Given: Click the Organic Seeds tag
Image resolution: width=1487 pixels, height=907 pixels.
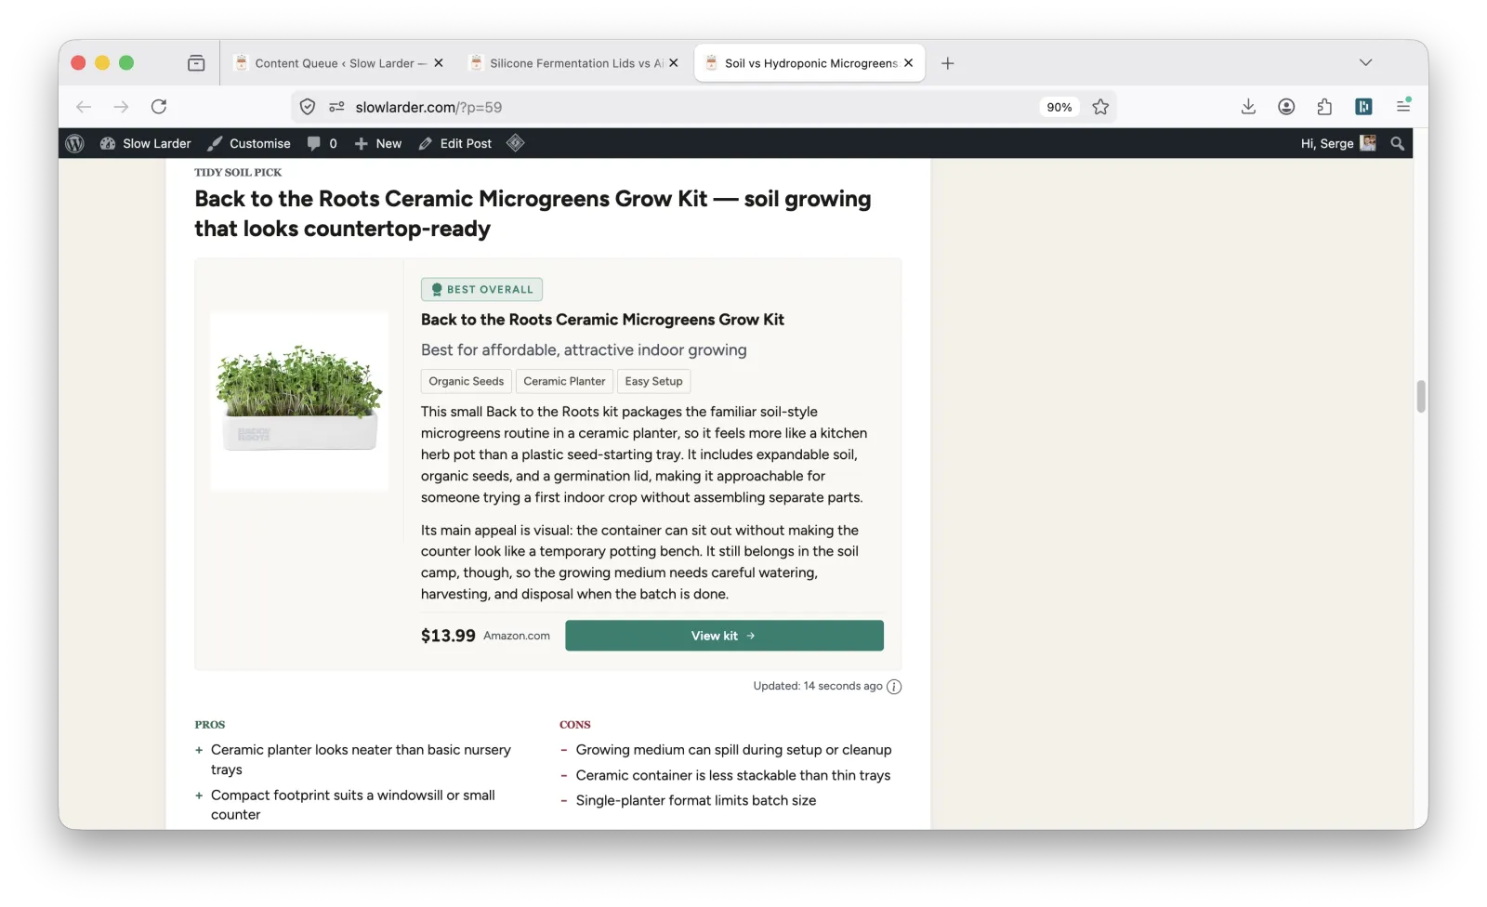Looking at the screenshot, I should pyautogui.click(x=467, y=381).
